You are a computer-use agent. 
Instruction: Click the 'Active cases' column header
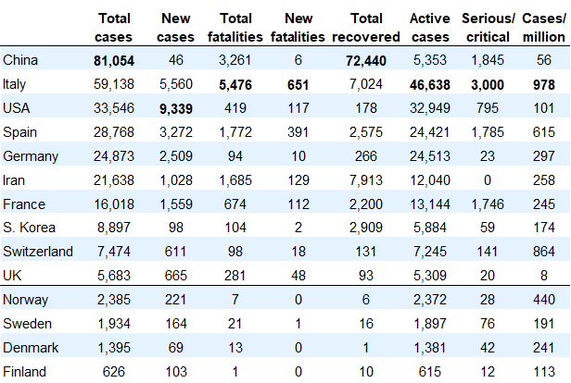coord(431,27)
